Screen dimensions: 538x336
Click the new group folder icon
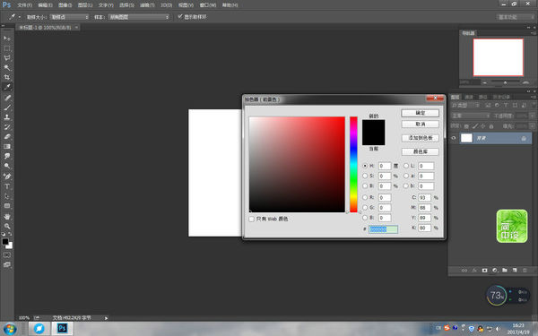click(x=504, y=271)
